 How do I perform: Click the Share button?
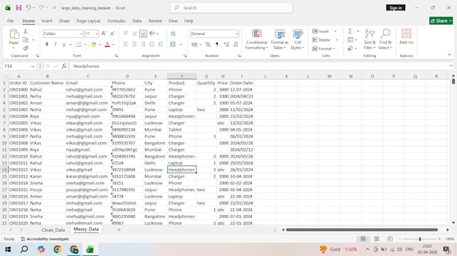[441, 21]
